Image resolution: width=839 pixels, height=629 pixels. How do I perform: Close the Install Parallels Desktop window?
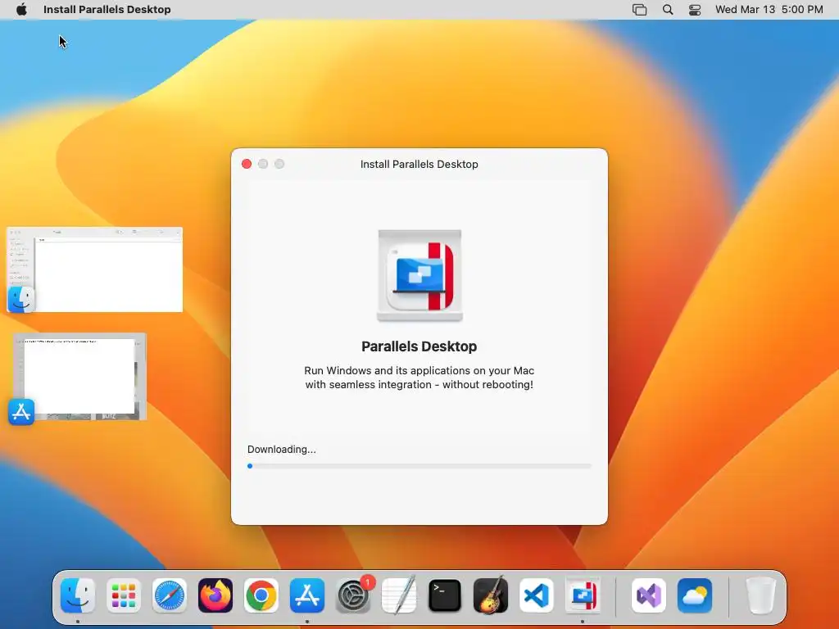pos(247,164)
